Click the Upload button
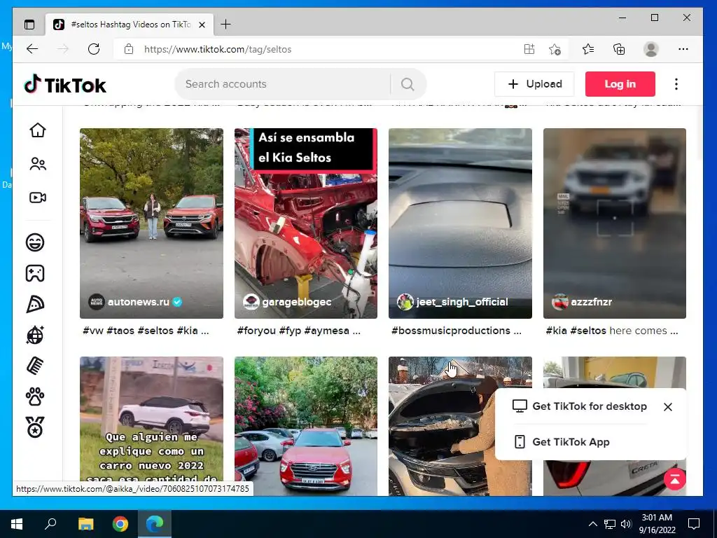Image resolution: width=717 pixels, height=538 pixels. (x=534, y=84)
